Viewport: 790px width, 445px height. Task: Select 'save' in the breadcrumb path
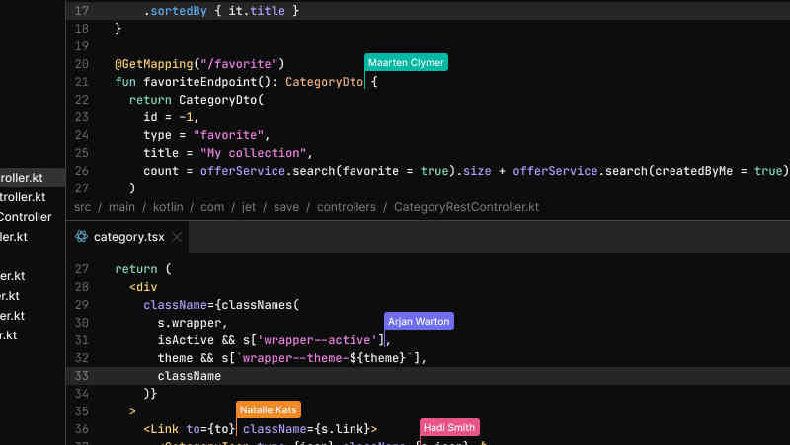[x=286, y=207]
